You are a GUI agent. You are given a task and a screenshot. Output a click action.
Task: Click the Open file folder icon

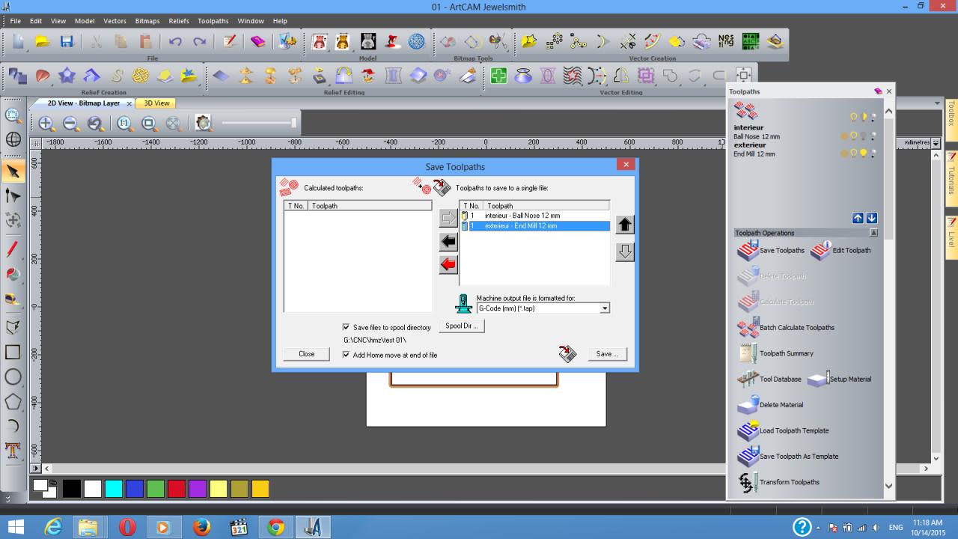point(43,43)
